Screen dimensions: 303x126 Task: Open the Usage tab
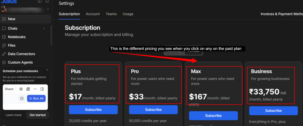point(128,14)
